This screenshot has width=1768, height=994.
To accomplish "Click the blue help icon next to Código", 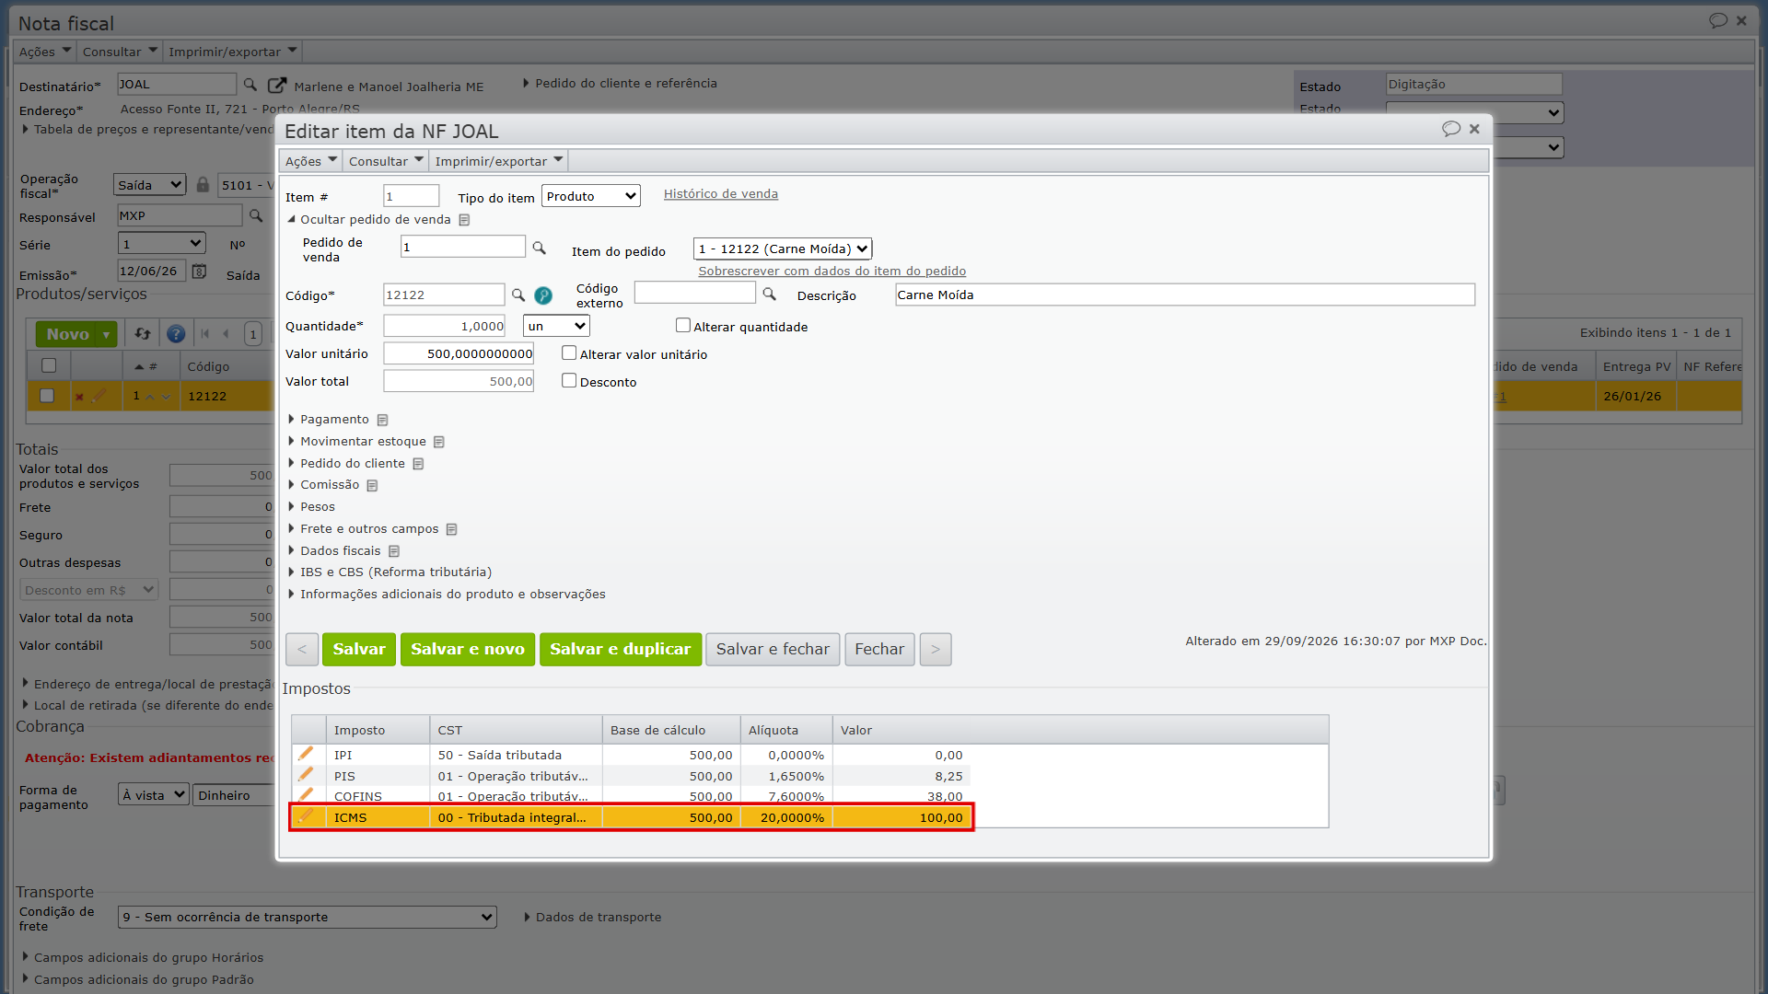I will click(x=543, y=295).
